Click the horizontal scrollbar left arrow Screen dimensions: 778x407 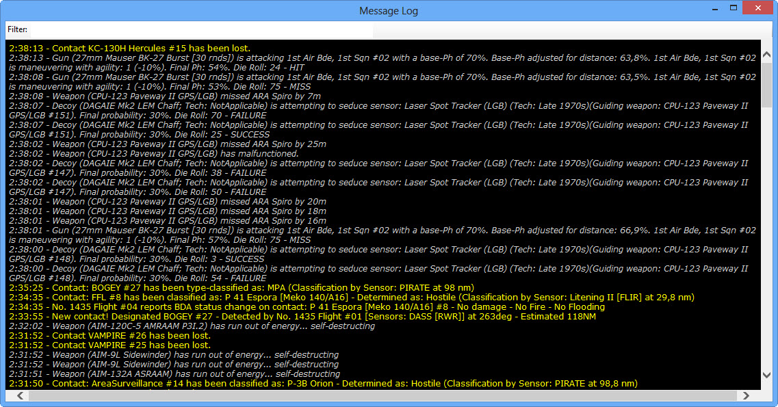click(x=21, y=395)
